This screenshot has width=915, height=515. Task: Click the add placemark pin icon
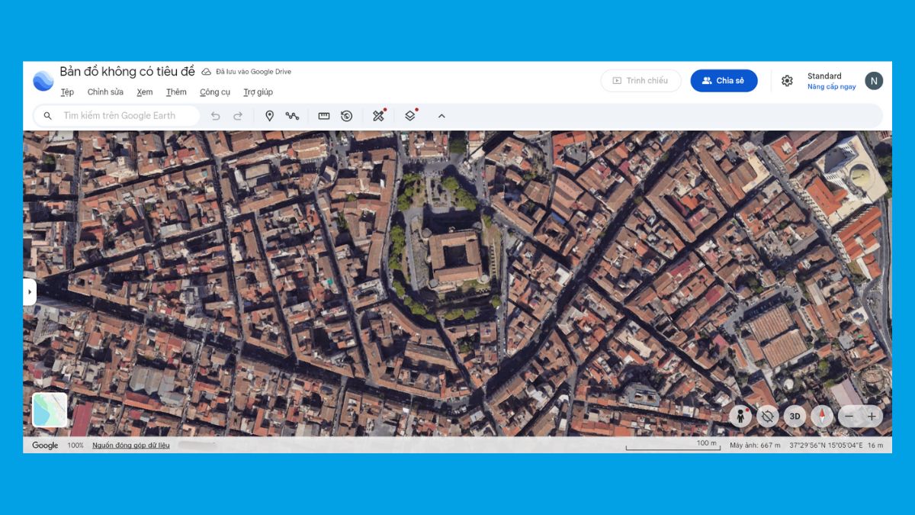[x=269, y=116]
